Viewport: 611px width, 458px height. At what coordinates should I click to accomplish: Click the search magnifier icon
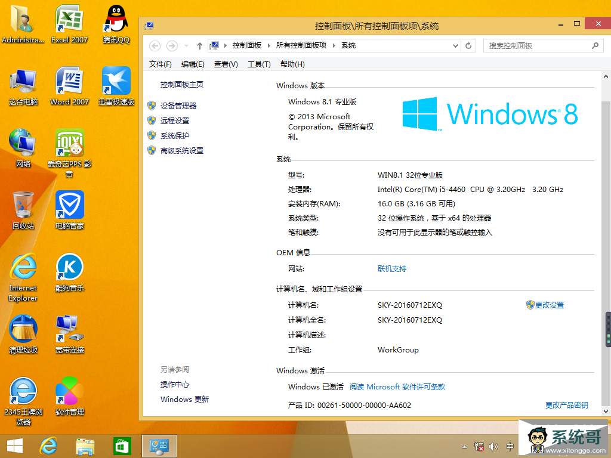(x=595, y=45)
